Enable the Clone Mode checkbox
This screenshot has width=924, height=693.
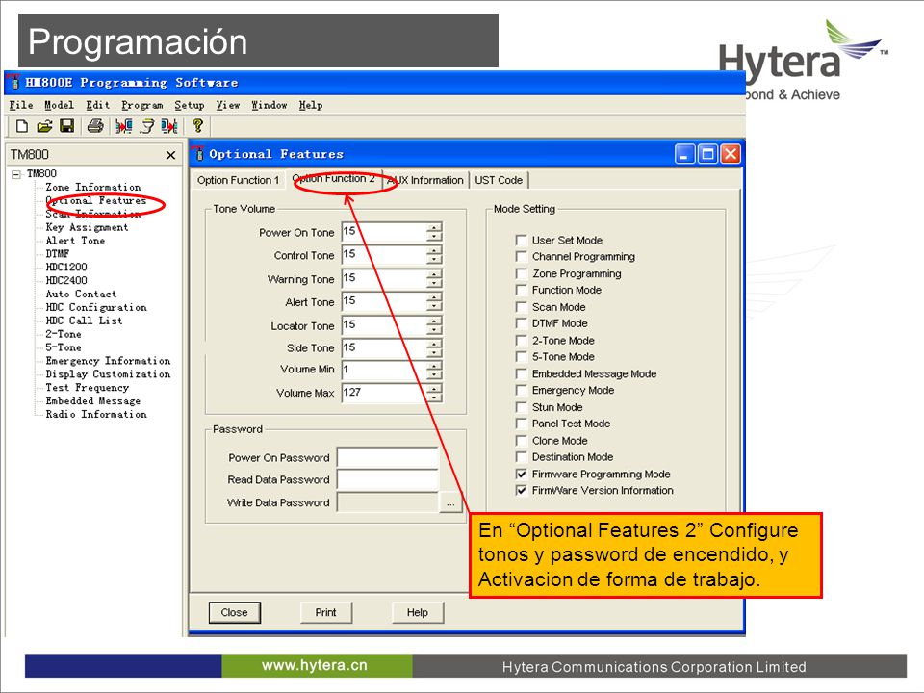pyautogui.click(x=521, y=441)
